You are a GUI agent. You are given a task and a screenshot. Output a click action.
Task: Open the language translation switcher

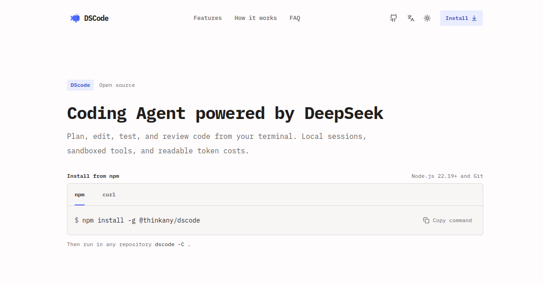coord(410,18)
